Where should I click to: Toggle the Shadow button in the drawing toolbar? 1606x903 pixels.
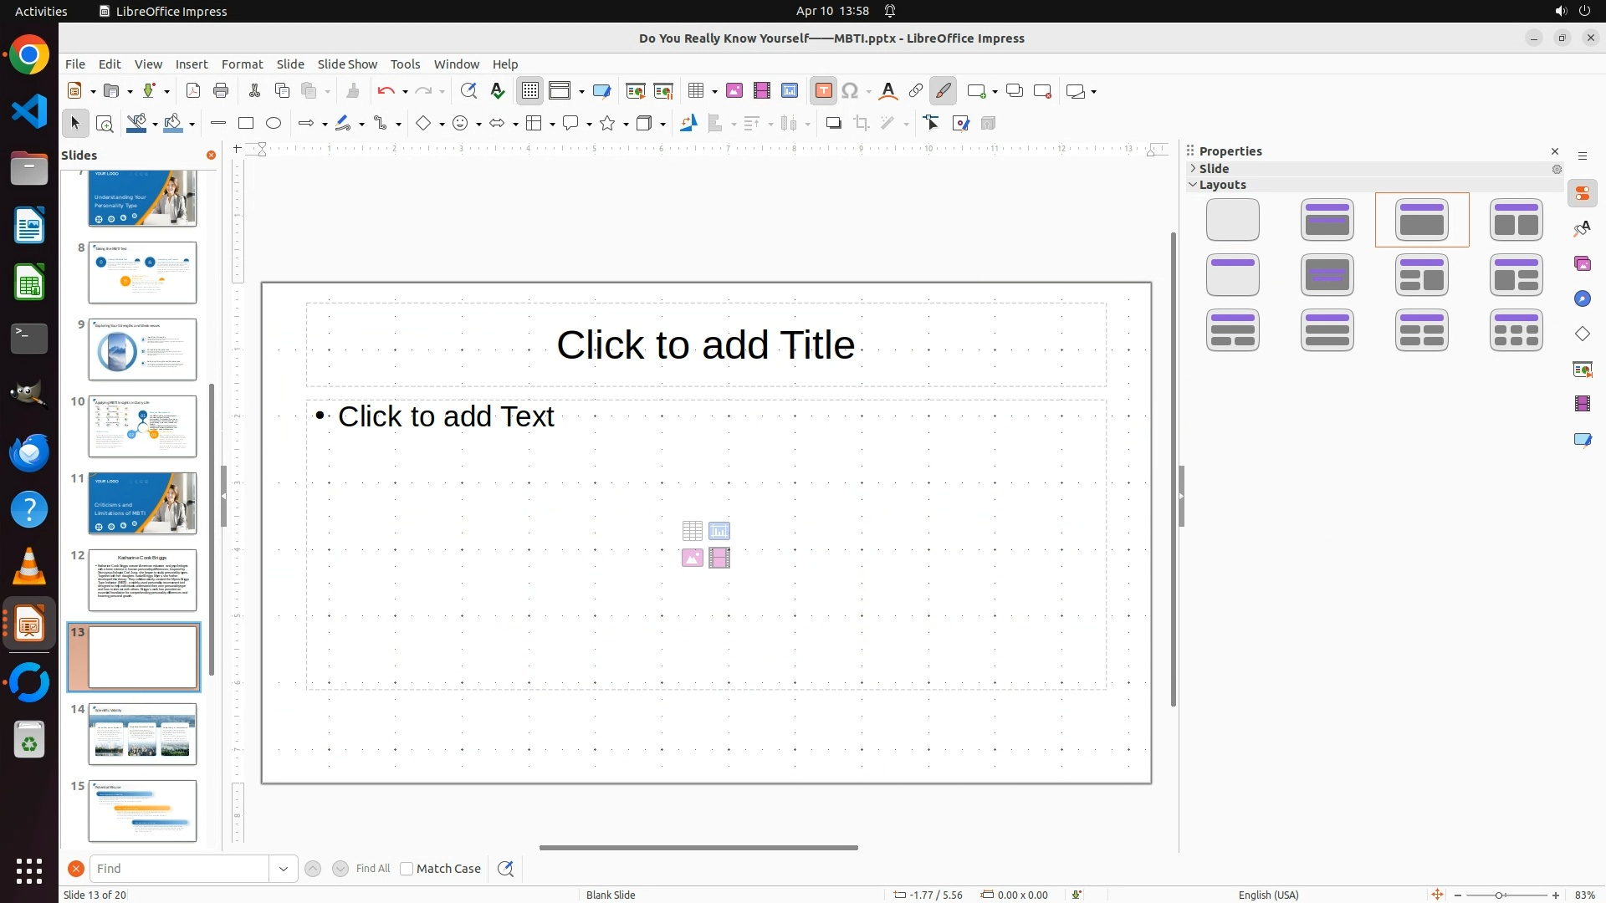pyautogui.click(x=833, y=124)
